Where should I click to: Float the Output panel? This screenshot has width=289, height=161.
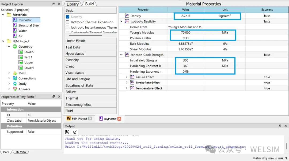(280, 126)
